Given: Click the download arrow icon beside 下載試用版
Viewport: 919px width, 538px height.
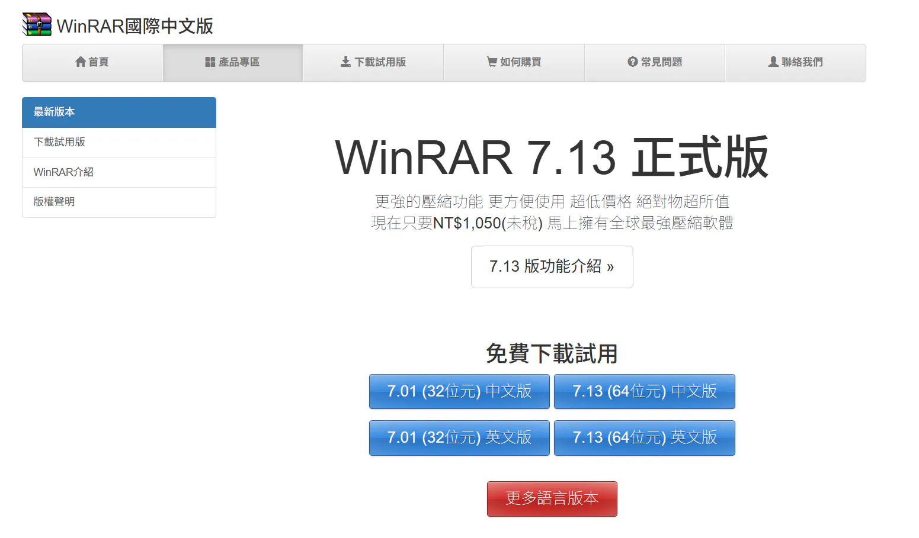Looking at the screenshot, I should [x=345, y=62].
